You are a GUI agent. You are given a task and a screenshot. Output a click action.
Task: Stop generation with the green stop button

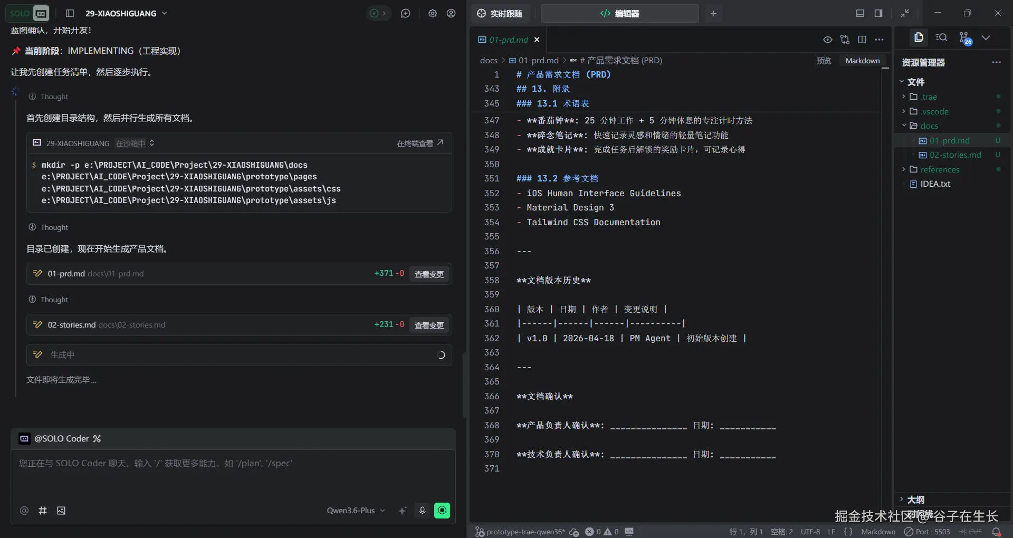pos(442,510)
